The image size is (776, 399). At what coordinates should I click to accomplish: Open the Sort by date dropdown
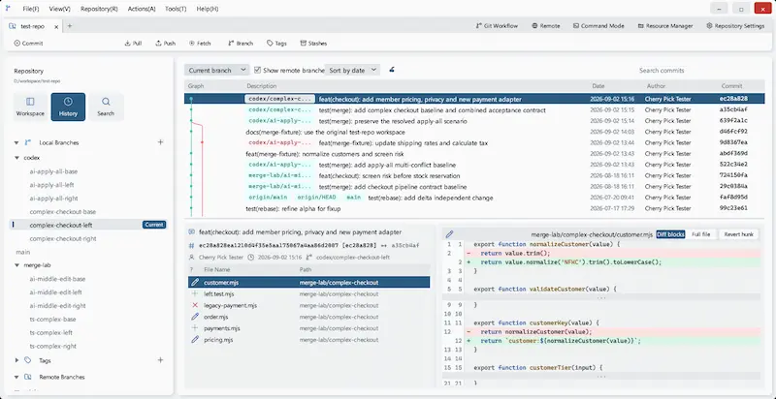352,70
